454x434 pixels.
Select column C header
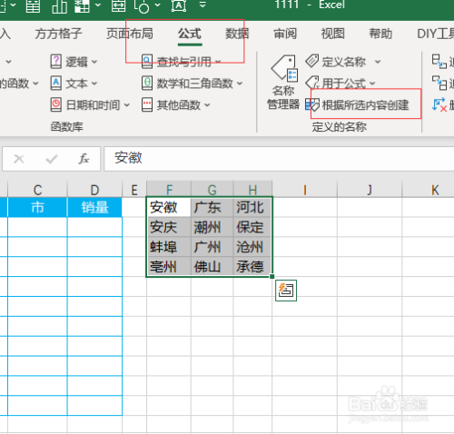(x=37, y=190)
